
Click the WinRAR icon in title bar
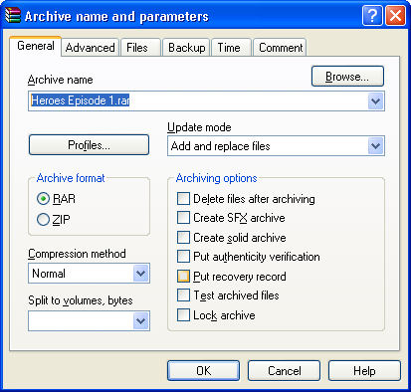pyautogui.click(x=13, y=15)
